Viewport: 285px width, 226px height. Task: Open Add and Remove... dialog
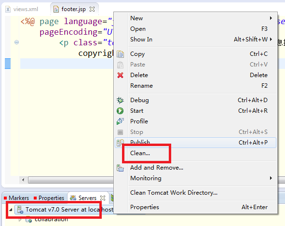pos(195,168)
